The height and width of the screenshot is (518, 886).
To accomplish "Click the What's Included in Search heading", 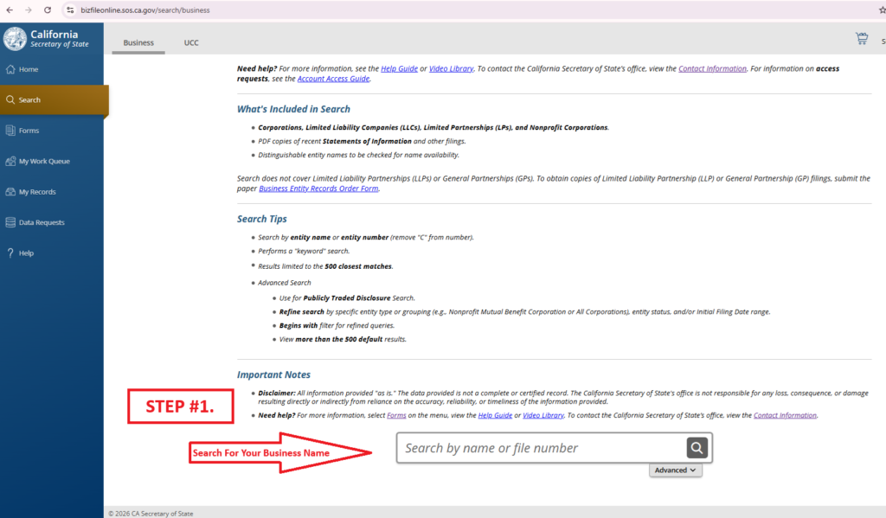I will (x=293, y=109).
